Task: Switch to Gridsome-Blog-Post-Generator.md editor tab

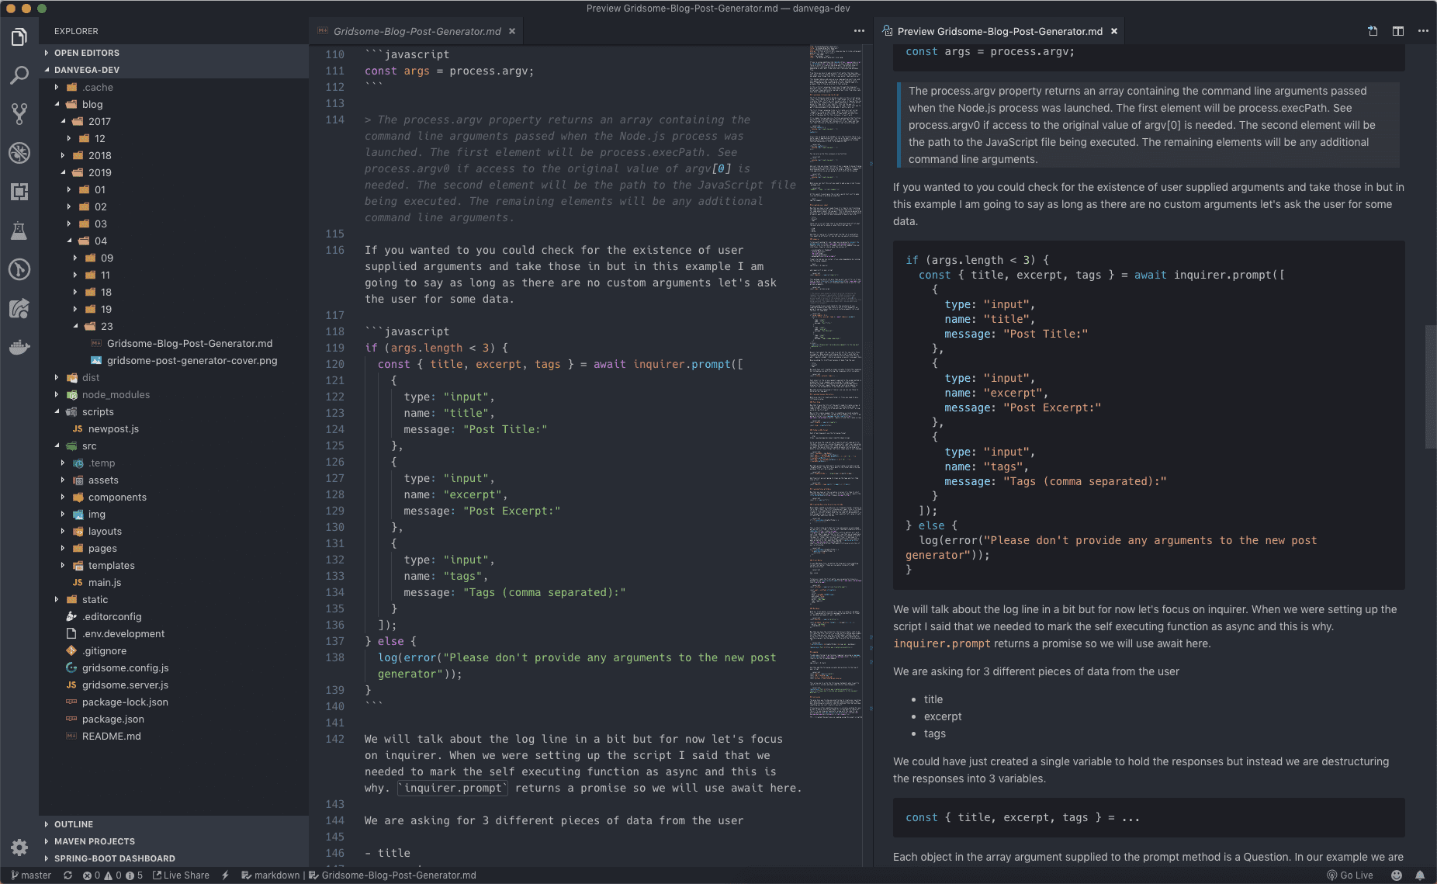Action: point(417,31)
